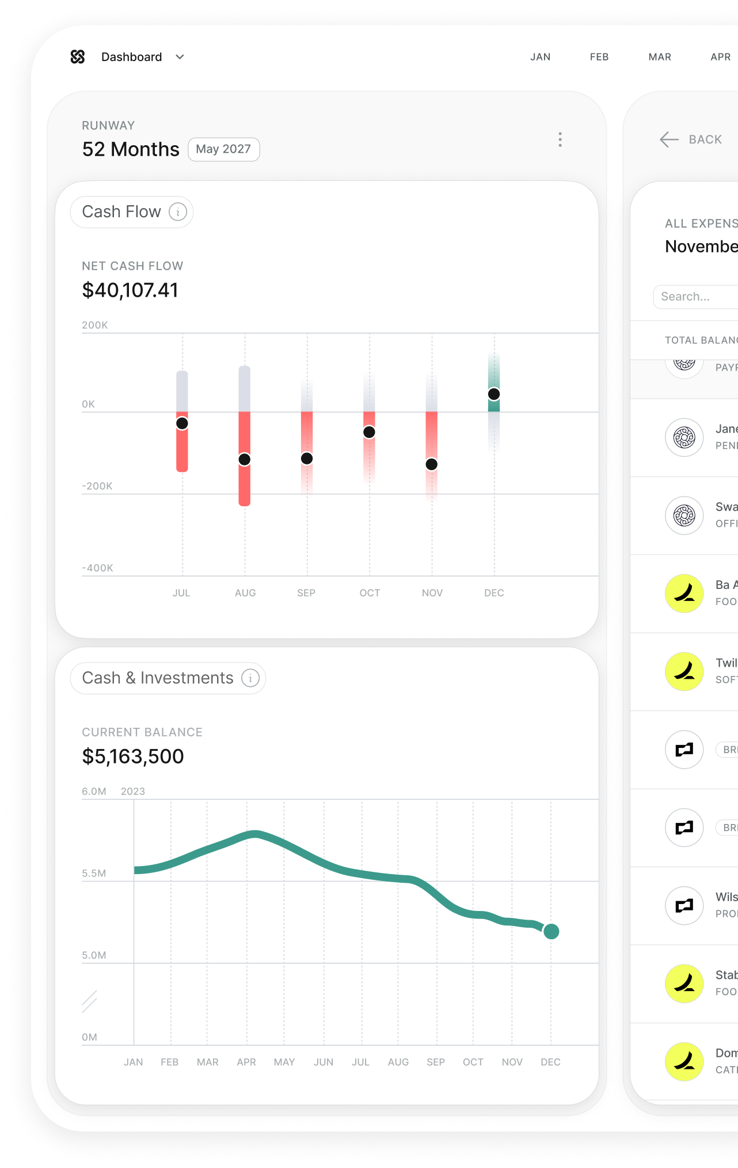The image size is (738, 1168).
Task: Open the Dashboard dropdown chevron
Action: (x=180, y=57)
